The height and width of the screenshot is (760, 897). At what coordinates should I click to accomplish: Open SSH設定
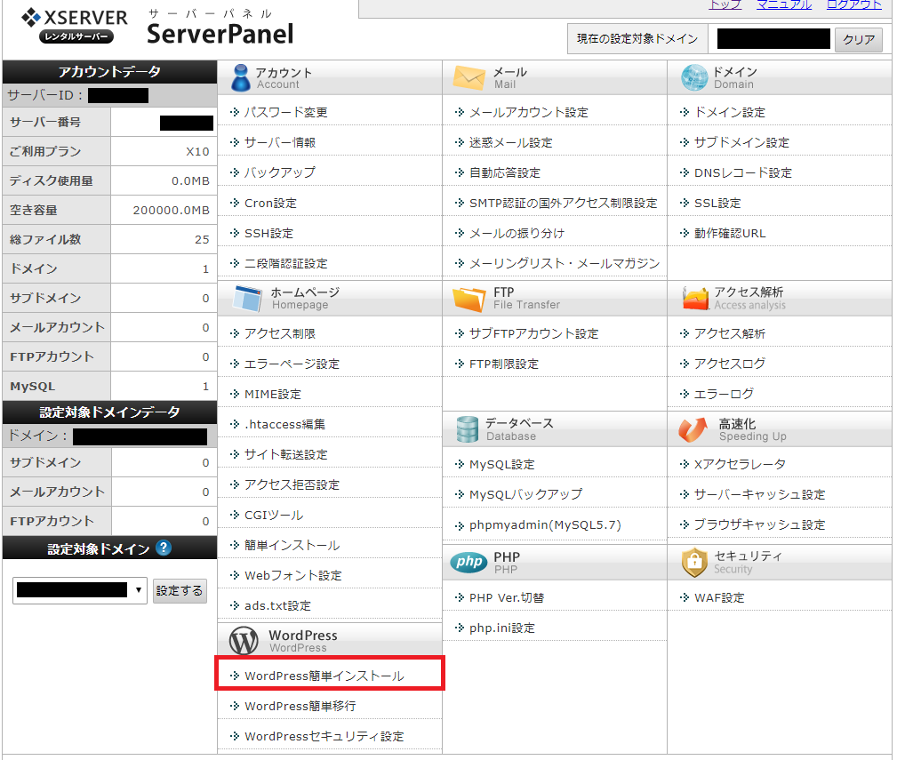tap(268, 233)
